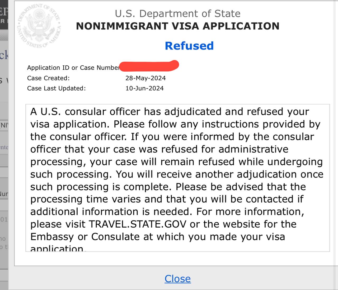The image size is (338, 290).
Task: Click the Case Last Updated label
Action: [x=57, y=88]
